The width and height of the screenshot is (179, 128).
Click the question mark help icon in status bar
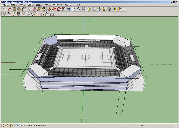click(17, 126)
